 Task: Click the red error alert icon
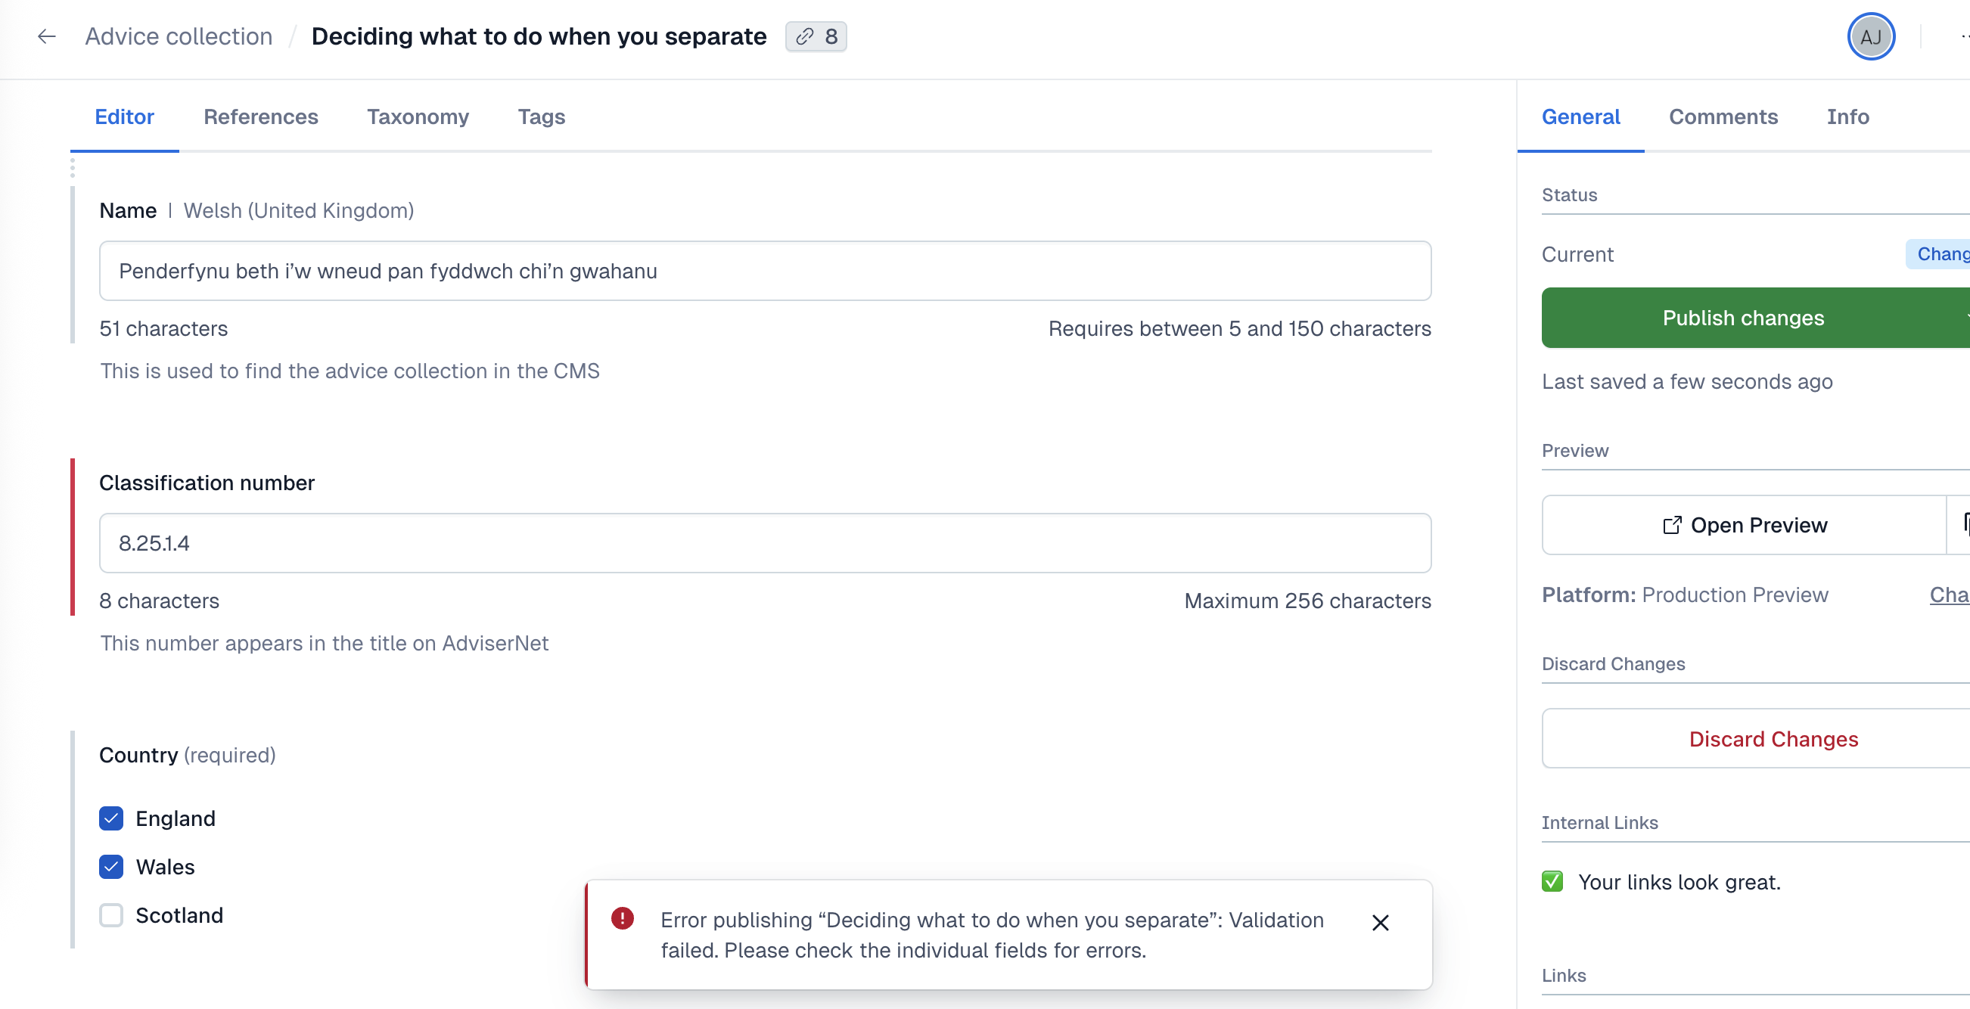pyautogui.click(x=623, y=918)
